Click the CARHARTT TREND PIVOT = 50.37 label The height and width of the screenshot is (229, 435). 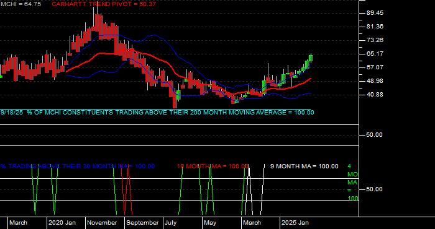(104, 4)
